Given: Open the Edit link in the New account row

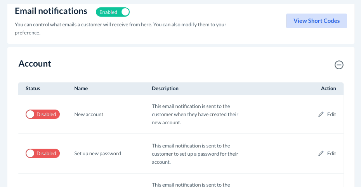Looking at the screenshot, I should pos(331,115).
